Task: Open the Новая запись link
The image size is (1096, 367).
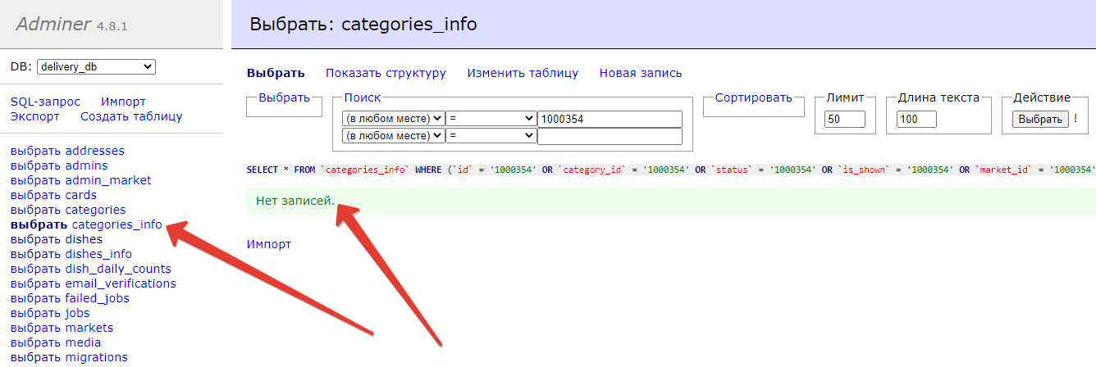Action: (x=640, y=73)
